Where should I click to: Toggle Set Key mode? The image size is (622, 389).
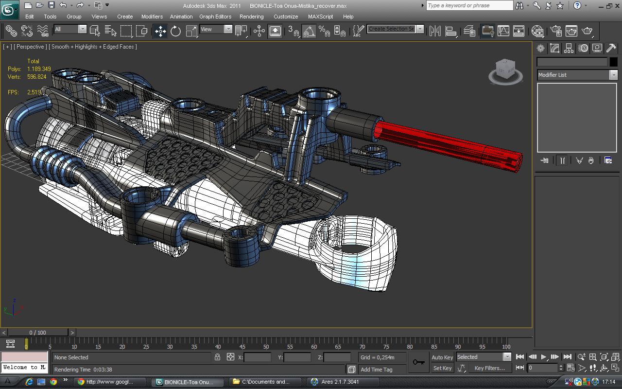tap(442, 368)
